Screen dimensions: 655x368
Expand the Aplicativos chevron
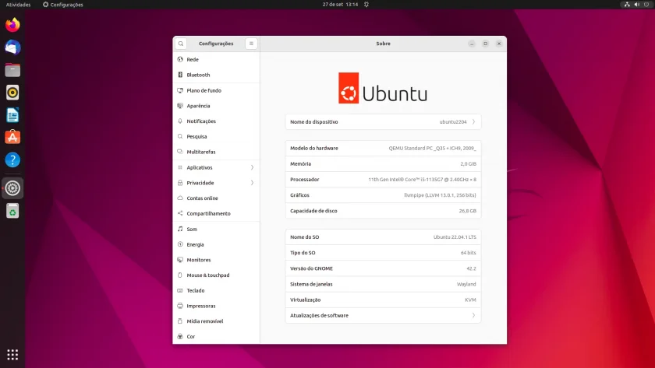[252, 167]
